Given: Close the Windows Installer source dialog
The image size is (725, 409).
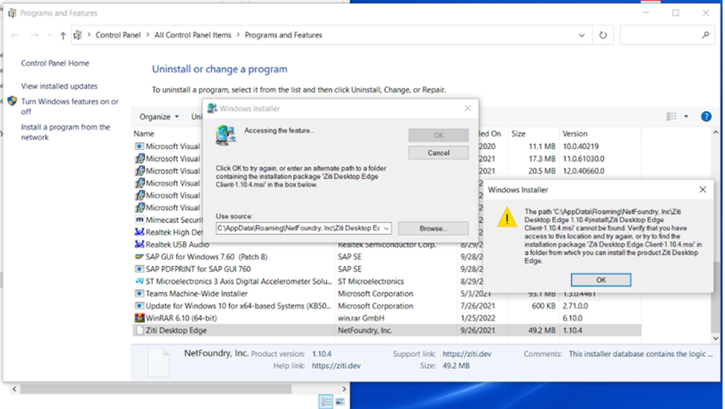Looking at the screenshot, I should (x=468, y=108).
